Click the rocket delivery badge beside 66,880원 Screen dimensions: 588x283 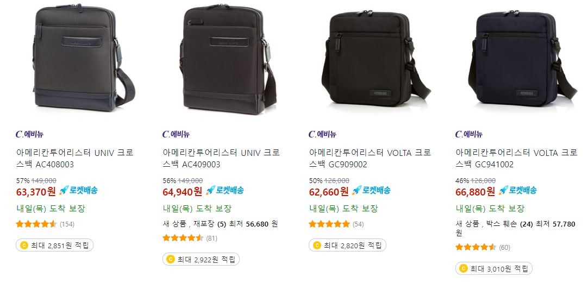tap(517, 190)
